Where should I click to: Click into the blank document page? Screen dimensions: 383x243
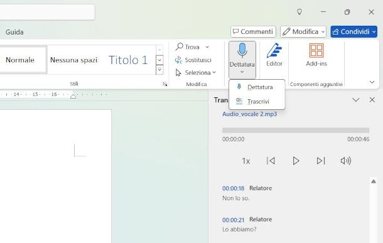[55, 176]
